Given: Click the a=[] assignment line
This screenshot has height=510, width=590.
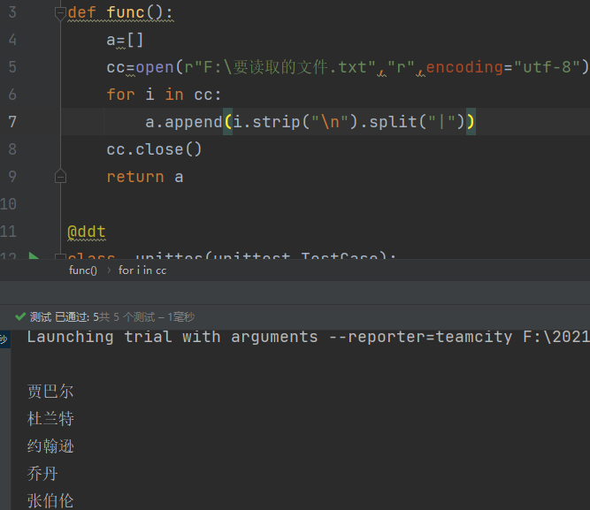Looking at the screenshot, I should tap(126, 40).
